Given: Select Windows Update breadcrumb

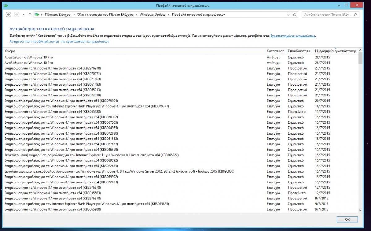Looking at the screenshot, I should [152, 15].
